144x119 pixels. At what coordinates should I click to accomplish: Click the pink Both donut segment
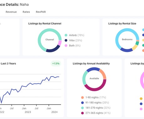click(60, 43)
